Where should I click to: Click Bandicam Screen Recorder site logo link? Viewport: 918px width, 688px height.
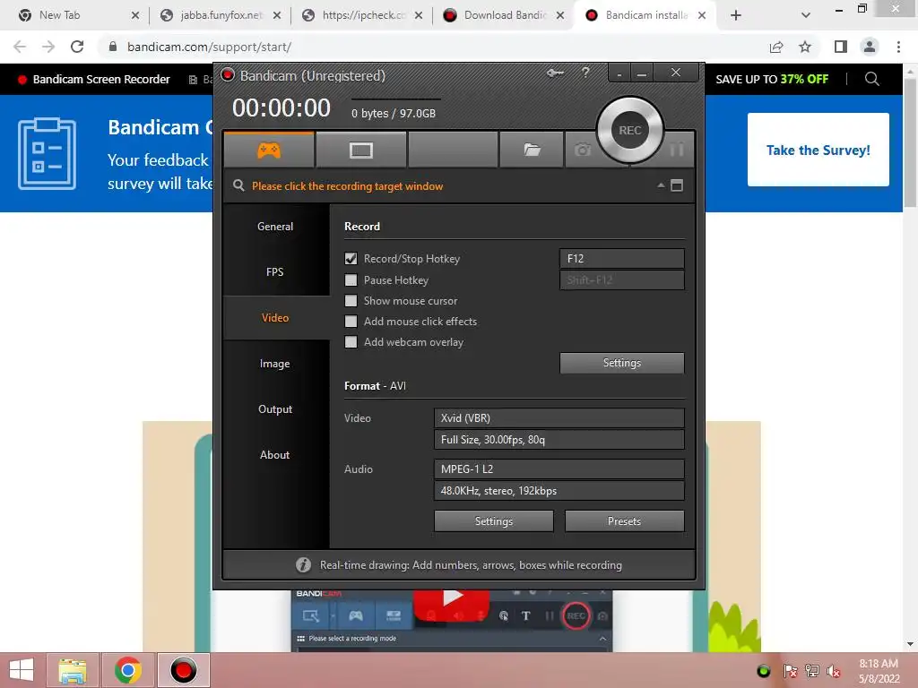(93, 79)
